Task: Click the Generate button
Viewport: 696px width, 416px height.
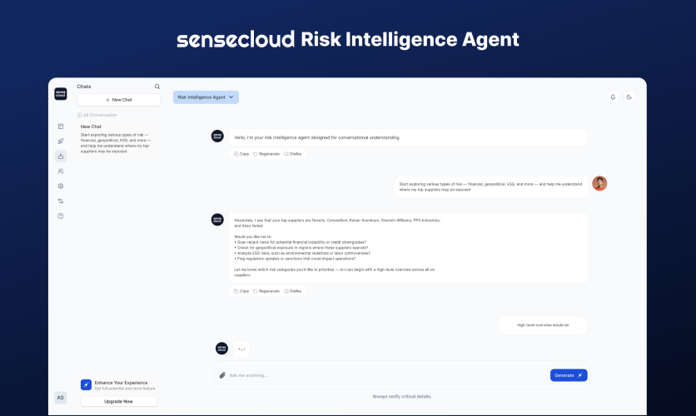Action: (x=569, y=375)
